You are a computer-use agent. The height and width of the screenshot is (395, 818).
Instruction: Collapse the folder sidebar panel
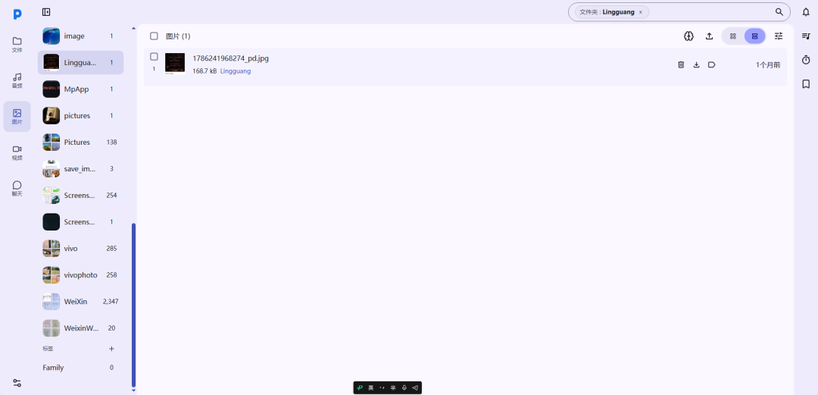[x=46, y=12]
